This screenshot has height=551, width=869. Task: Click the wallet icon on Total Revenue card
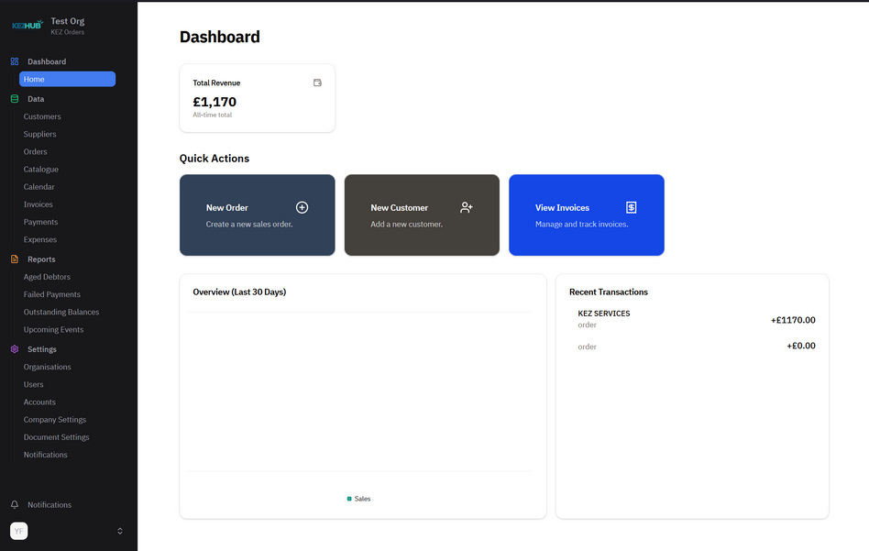pyautogui.click(x=317, y=83)
